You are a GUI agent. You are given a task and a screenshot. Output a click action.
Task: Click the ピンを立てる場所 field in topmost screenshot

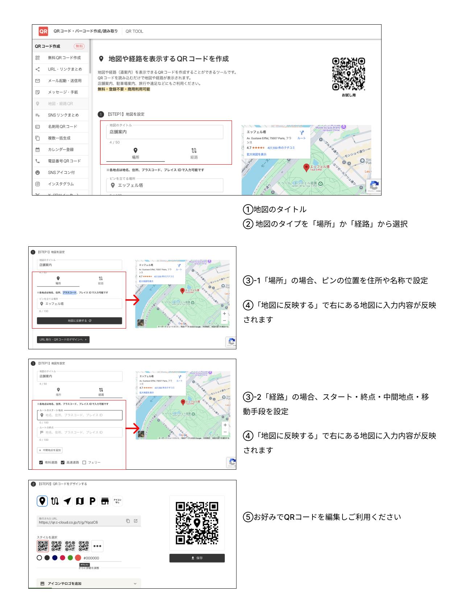tap(165, 185)
